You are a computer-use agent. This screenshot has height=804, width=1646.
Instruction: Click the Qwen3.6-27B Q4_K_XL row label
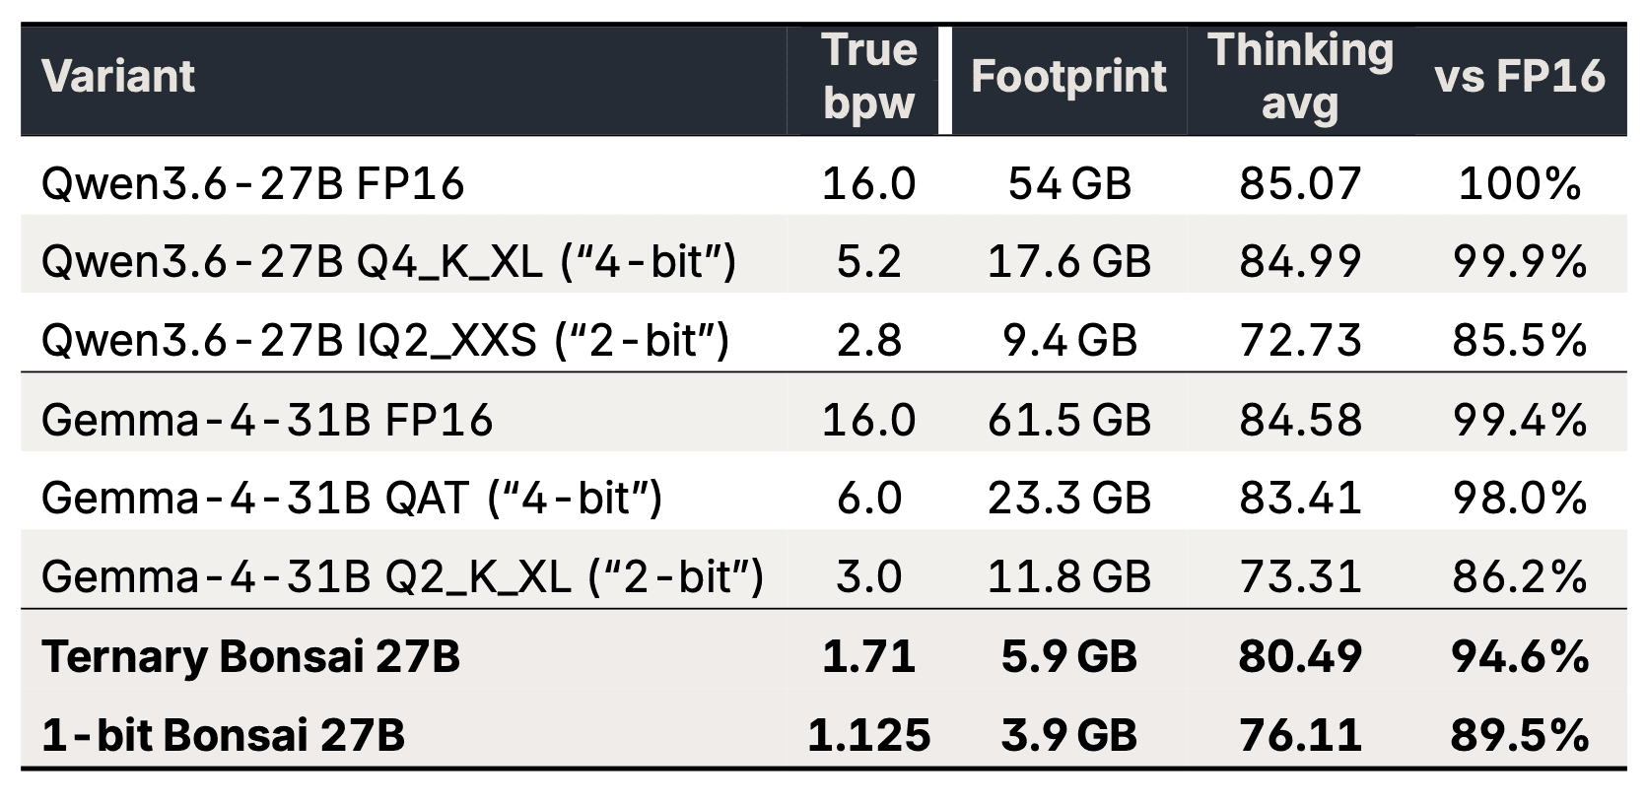(x=389, y=261)
